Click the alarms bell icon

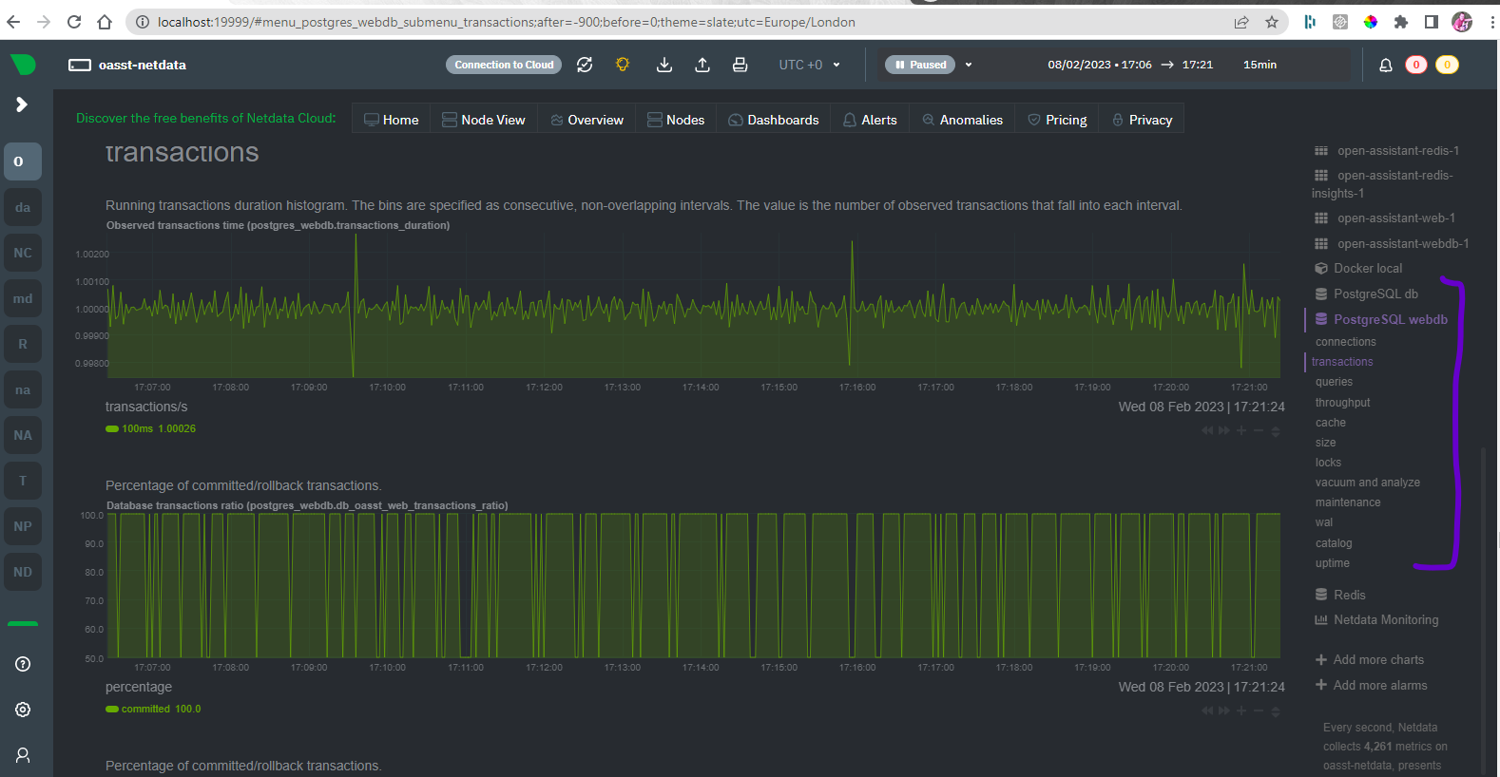(1386, 65)
